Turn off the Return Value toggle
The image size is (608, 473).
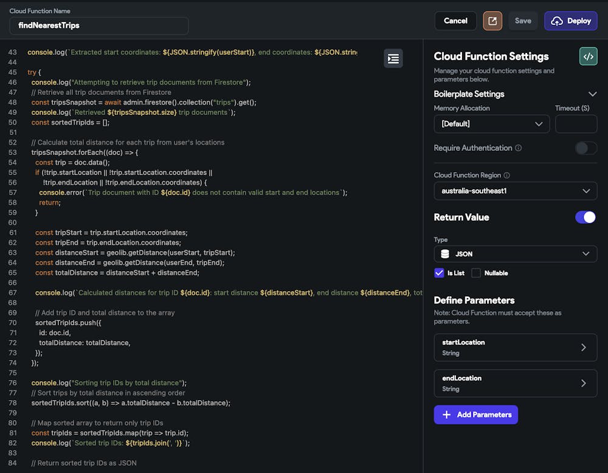[x=586, y=217]
